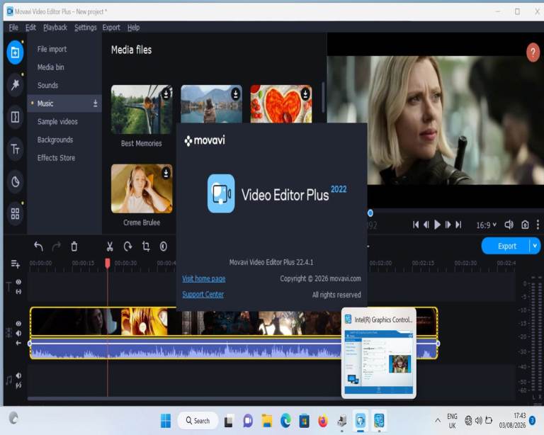
Task: Open the 16:9 aspect ratio dropdown
Action: pyautogui.click(x=486, y=225)
